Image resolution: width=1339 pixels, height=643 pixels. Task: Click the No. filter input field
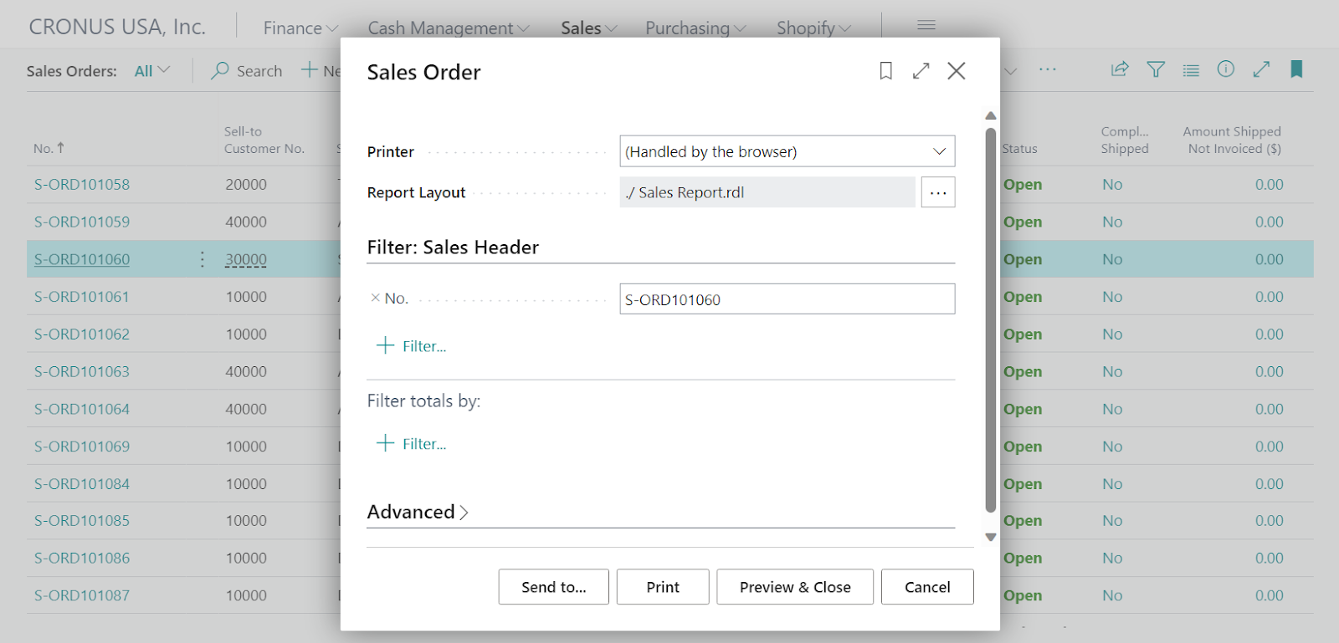787,299
